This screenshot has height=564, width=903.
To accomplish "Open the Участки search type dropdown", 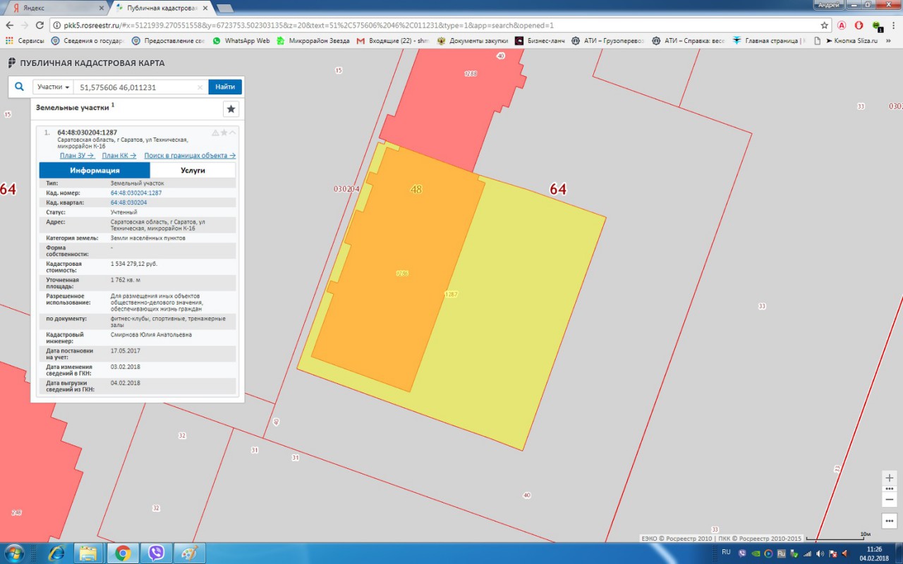I will [x=53, y=87].
